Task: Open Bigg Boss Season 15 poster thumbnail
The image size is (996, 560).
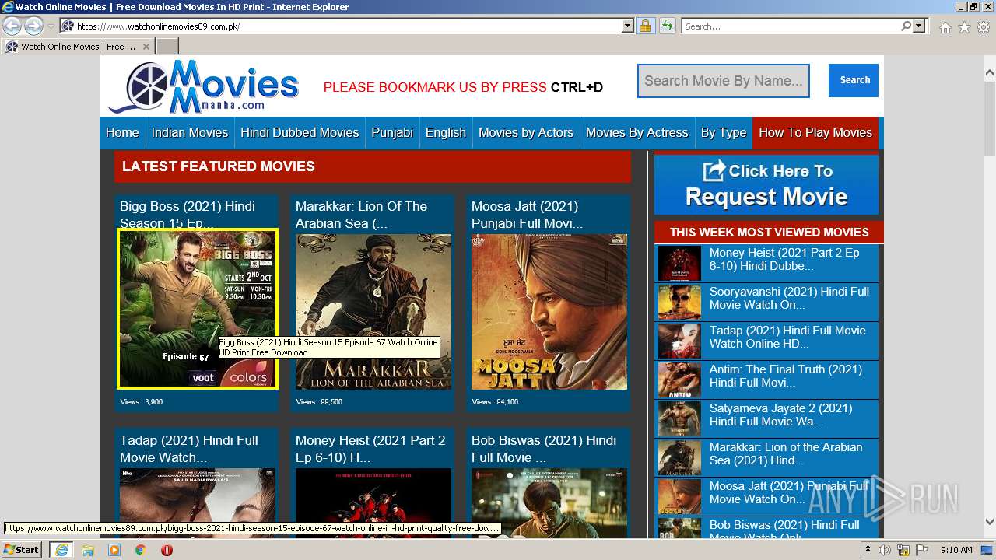Action: click(x=198, y=309)
